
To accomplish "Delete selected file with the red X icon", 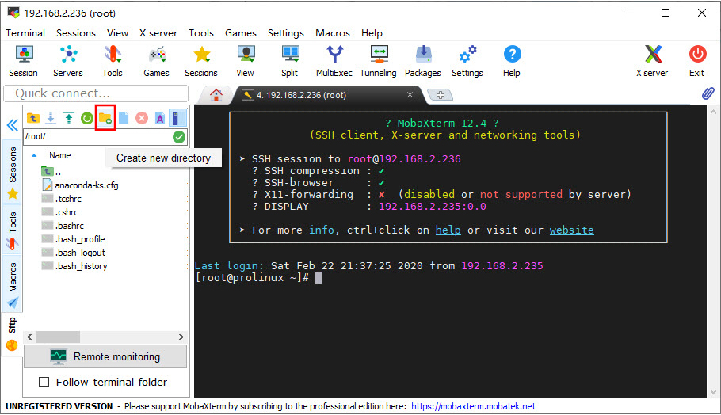I will [x=142, y=118].
